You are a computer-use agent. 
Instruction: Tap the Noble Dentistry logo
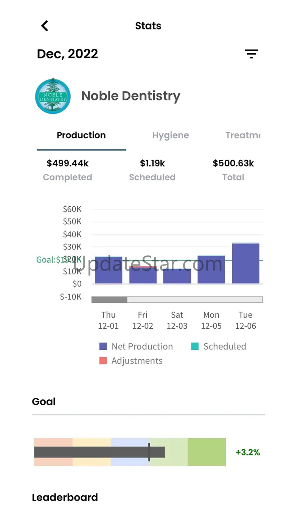point(53,96)
